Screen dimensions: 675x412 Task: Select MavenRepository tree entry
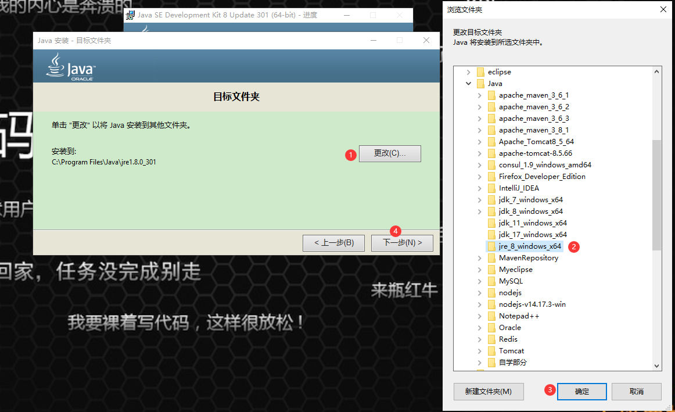(x=529, y=258)
